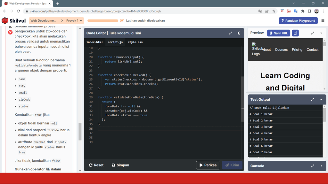The image size is (328, 184).
Task: Reset the code with Reset button
Action: (x=96, y=165)
